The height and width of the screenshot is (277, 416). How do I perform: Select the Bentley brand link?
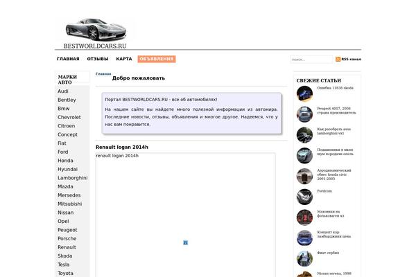tap(67, 100)
